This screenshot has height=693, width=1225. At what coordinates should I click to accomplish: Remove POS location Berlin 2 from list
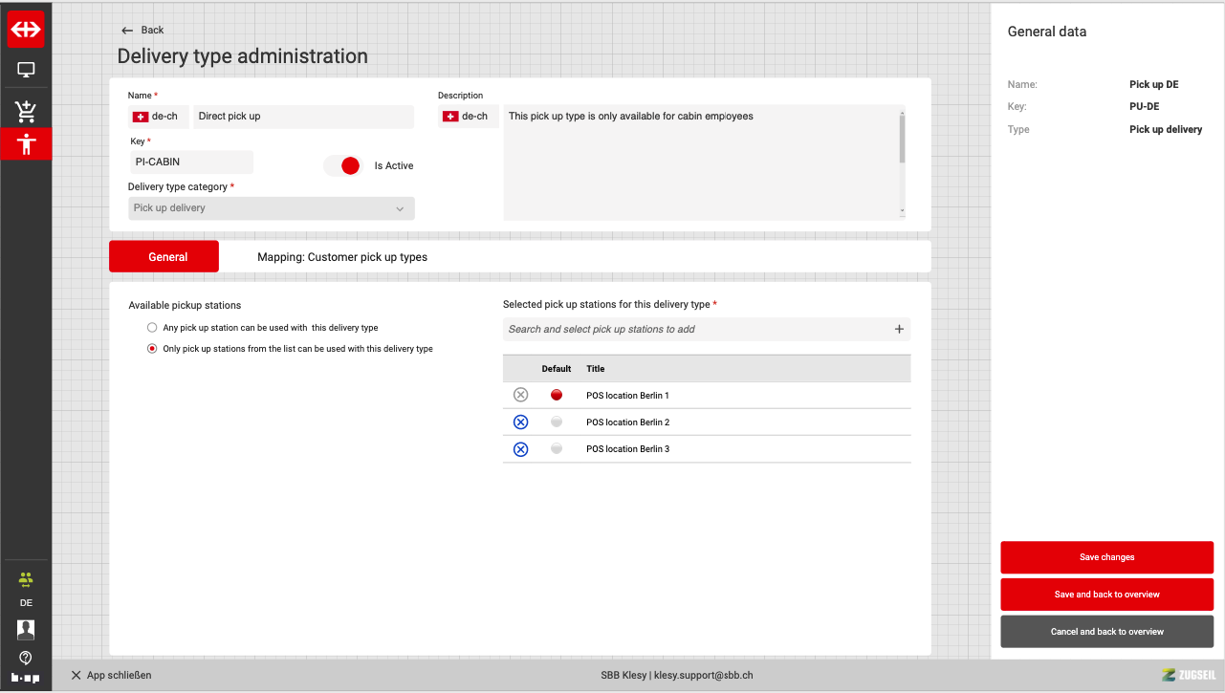click(x=520, y=422)
